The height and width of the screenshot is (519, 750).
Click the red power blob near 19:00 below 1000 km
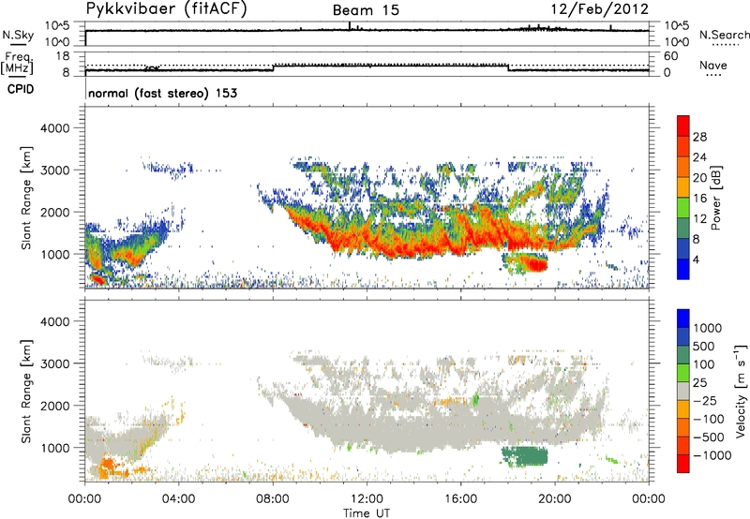(x=534, y=264)
